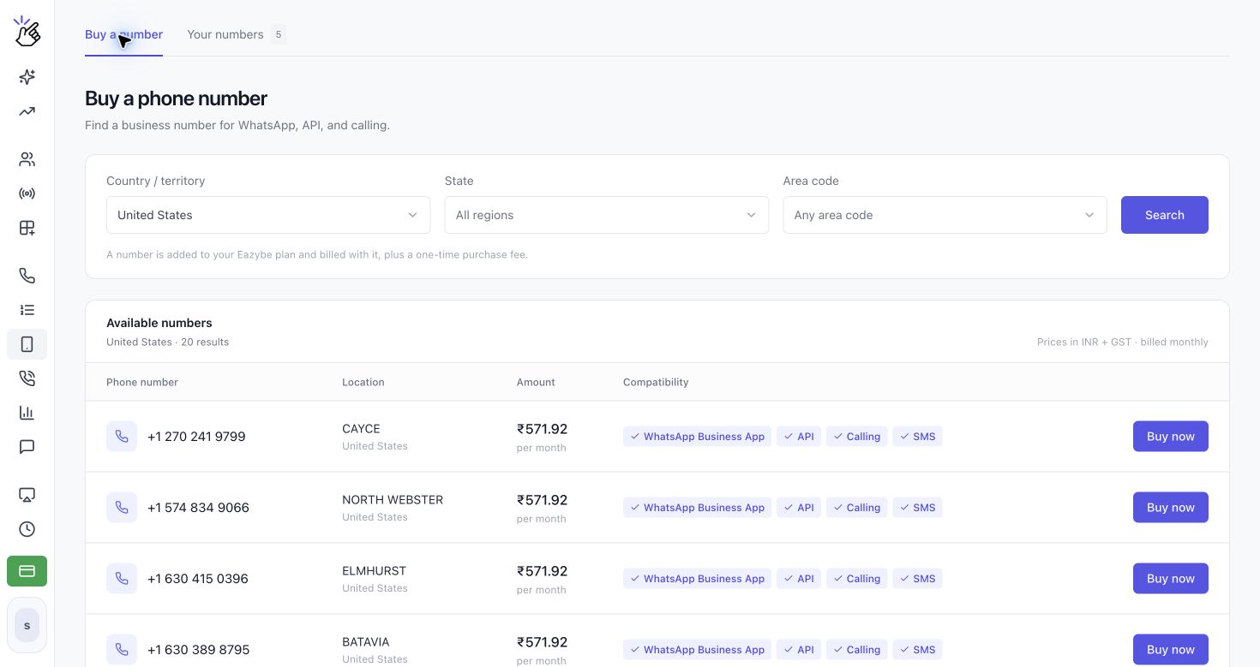
Task: Open the 'Any area code' dropdown
Action: (x=945, y=215)
